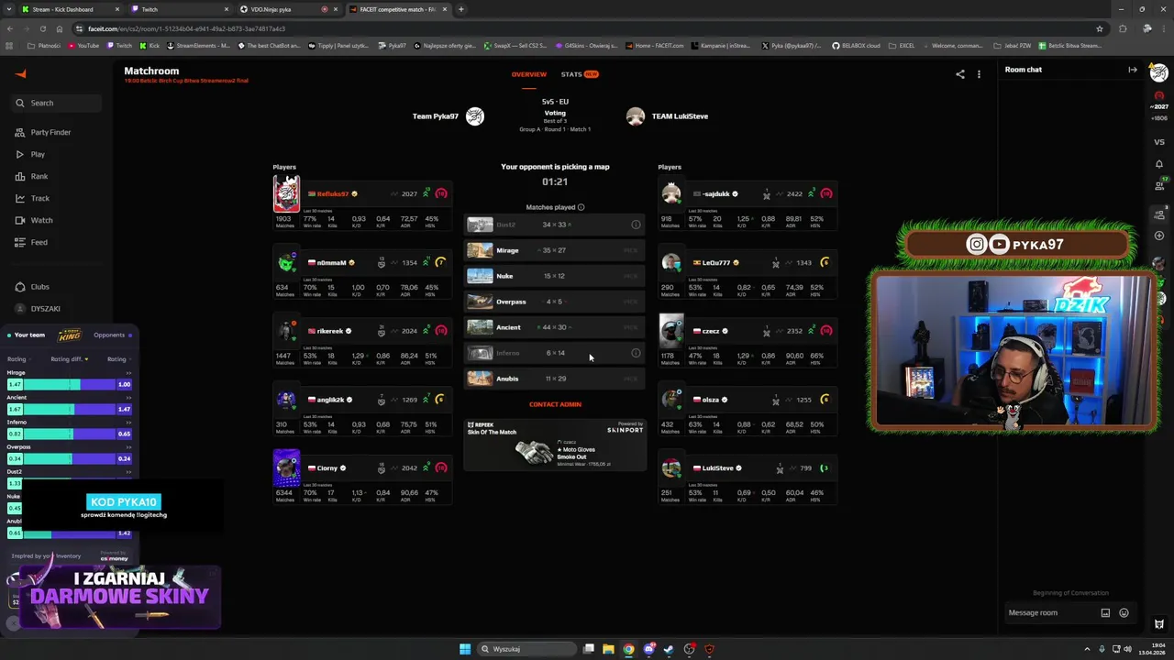The image size is (1174, 660).
Task: Select the Ancient map row
Action: click(555, 327)
